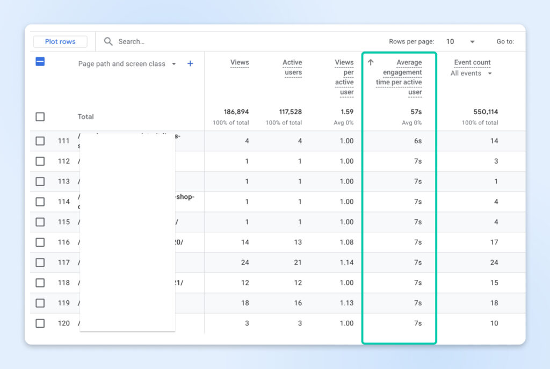This screenshot has width=550, height=369.
Task: Click the Views per active user header
Action: 345,77
